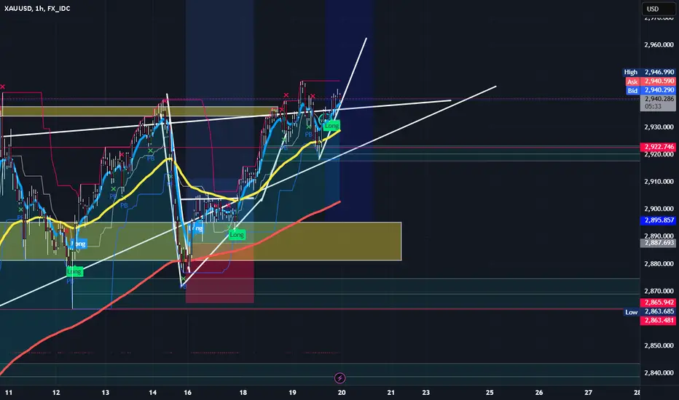Viewport: 679px width, 400px height.
Task: Click the 2,850.000 price axis tick
Action: [659, 345]
